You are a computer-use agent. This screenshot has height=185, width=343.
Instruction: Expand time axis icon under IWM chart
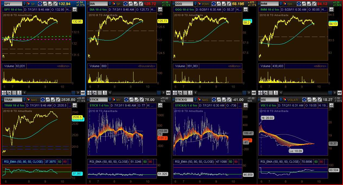coord(339,93)
